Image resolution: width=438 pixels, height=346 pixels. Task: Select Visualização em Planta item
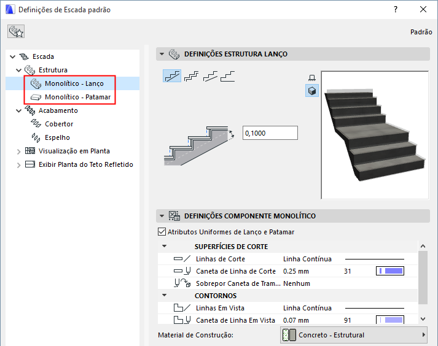pos(74,151)
